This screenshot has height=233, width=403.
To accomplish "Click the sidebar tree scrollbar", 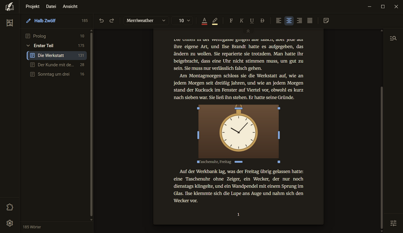I will (91, 124).
